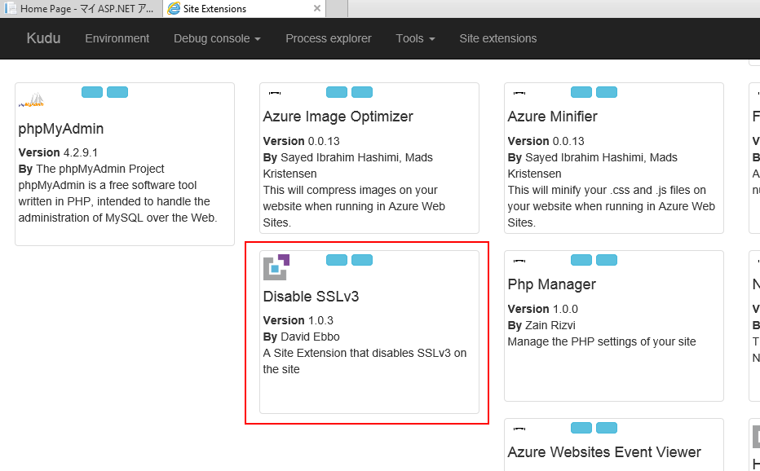Close the Site Extensions browser tab
Screen dimensions: 760x471
316,9
